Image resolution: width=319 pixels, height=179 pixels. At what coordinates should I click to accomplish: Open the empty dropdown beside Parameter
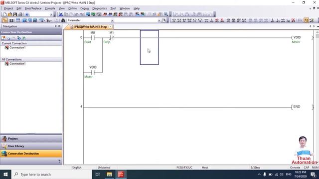click(x=159, y=20)
